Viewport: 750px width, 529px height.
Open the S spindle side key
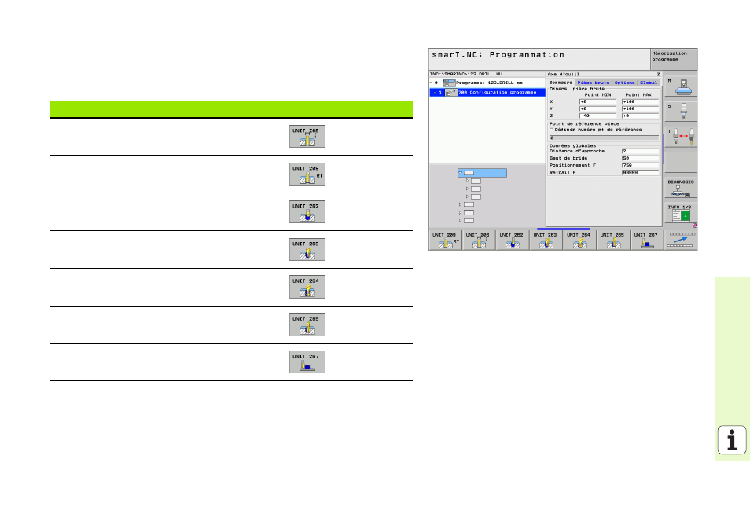(681, 112)
